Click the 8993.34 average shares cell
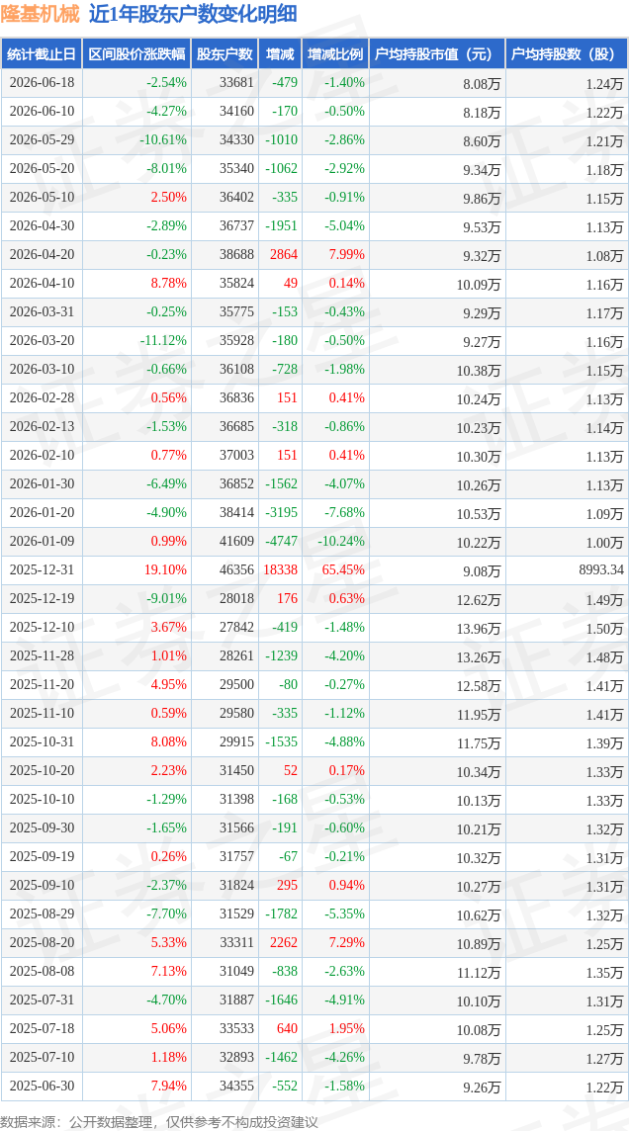 click(599, 570)
